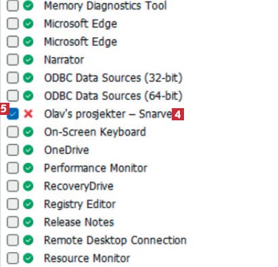Viewport: 278px width, 267px height.
Task: Click green check icon for Memory Diagnostics Tool
Action: click(x=28, y=5)
